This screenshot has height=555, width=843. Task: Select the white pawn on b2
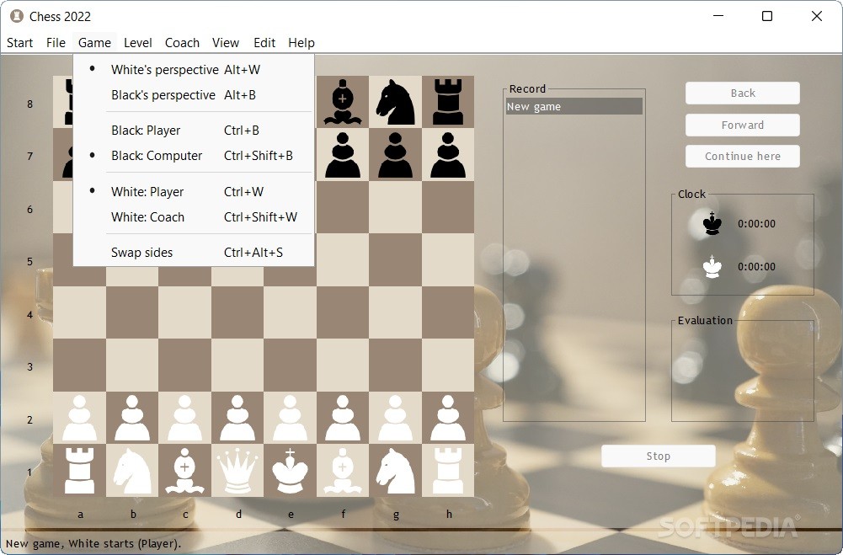(x=131, y=418)
